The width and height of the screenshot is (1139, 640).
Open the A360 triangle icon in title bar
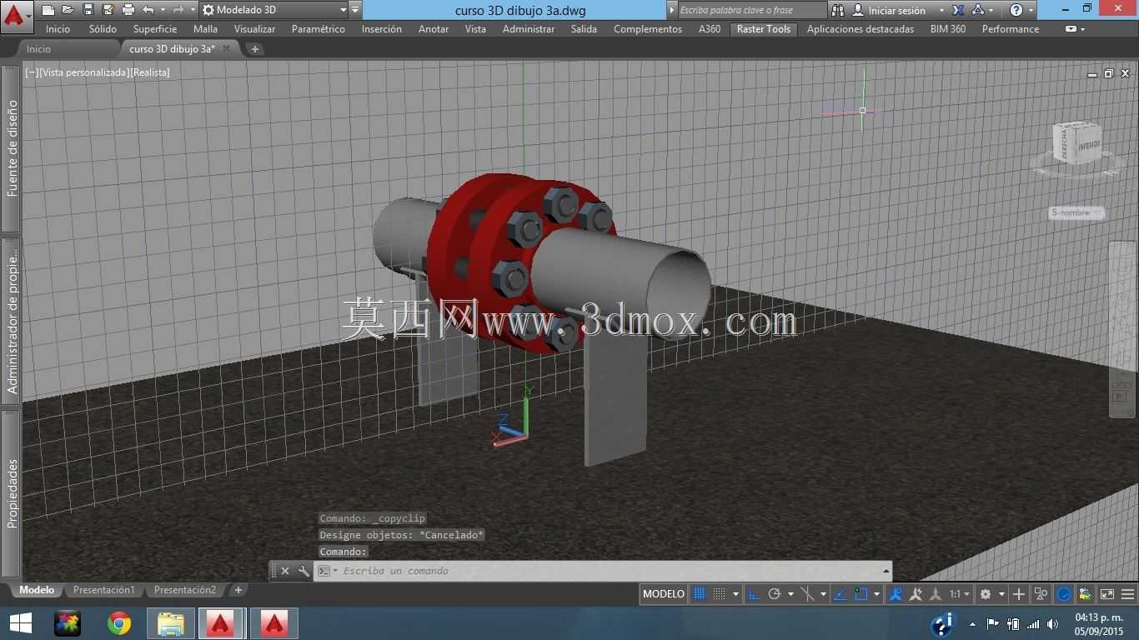tap(978, 10)
